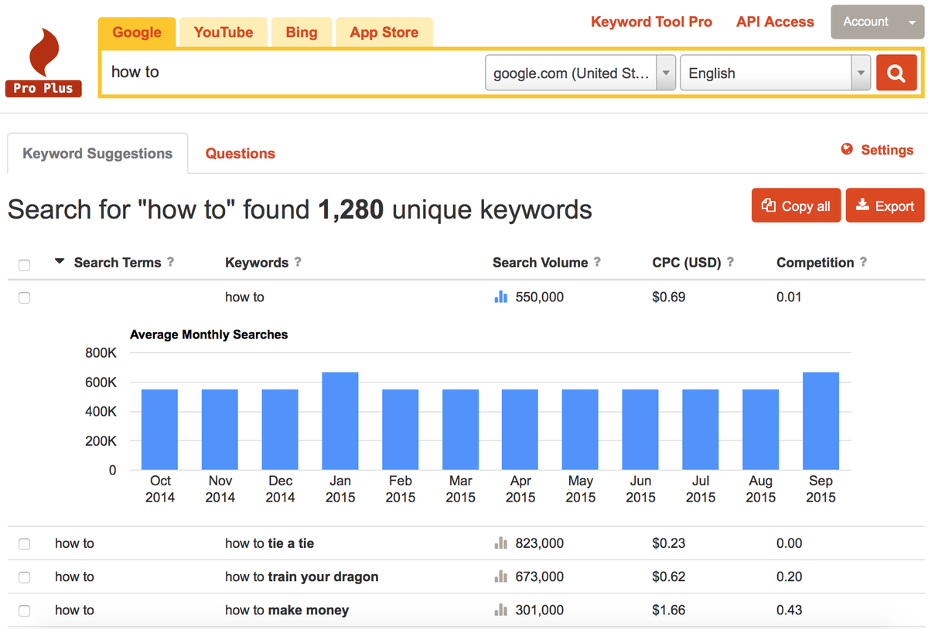Sort by Keywords column header
Viewport: 928px width, 629px height.
(257, 262)
